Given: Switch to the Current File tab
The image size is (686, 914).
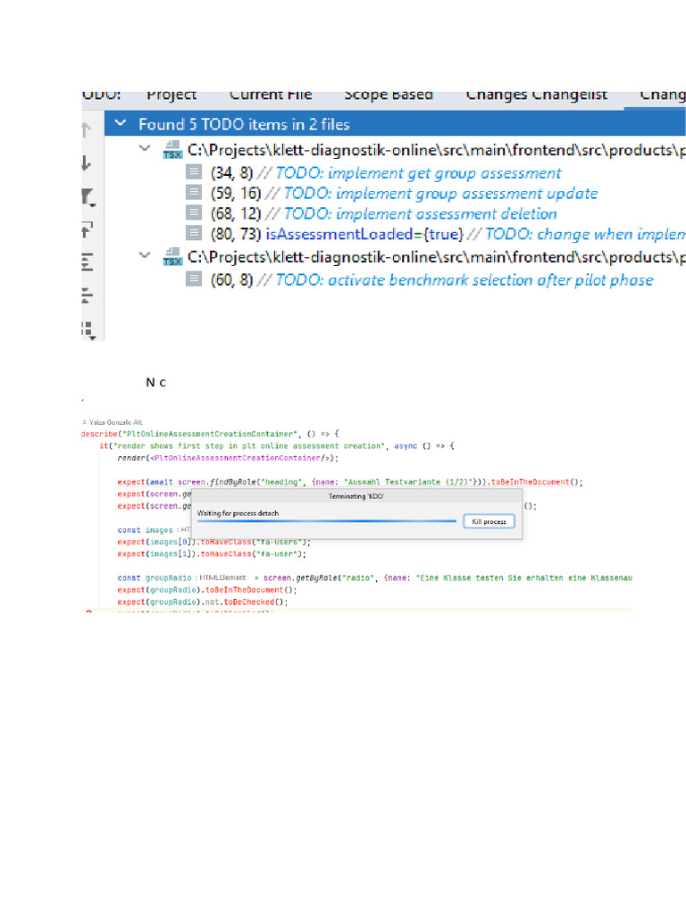Looking at the screenshot, I should [x=270, y=95].
